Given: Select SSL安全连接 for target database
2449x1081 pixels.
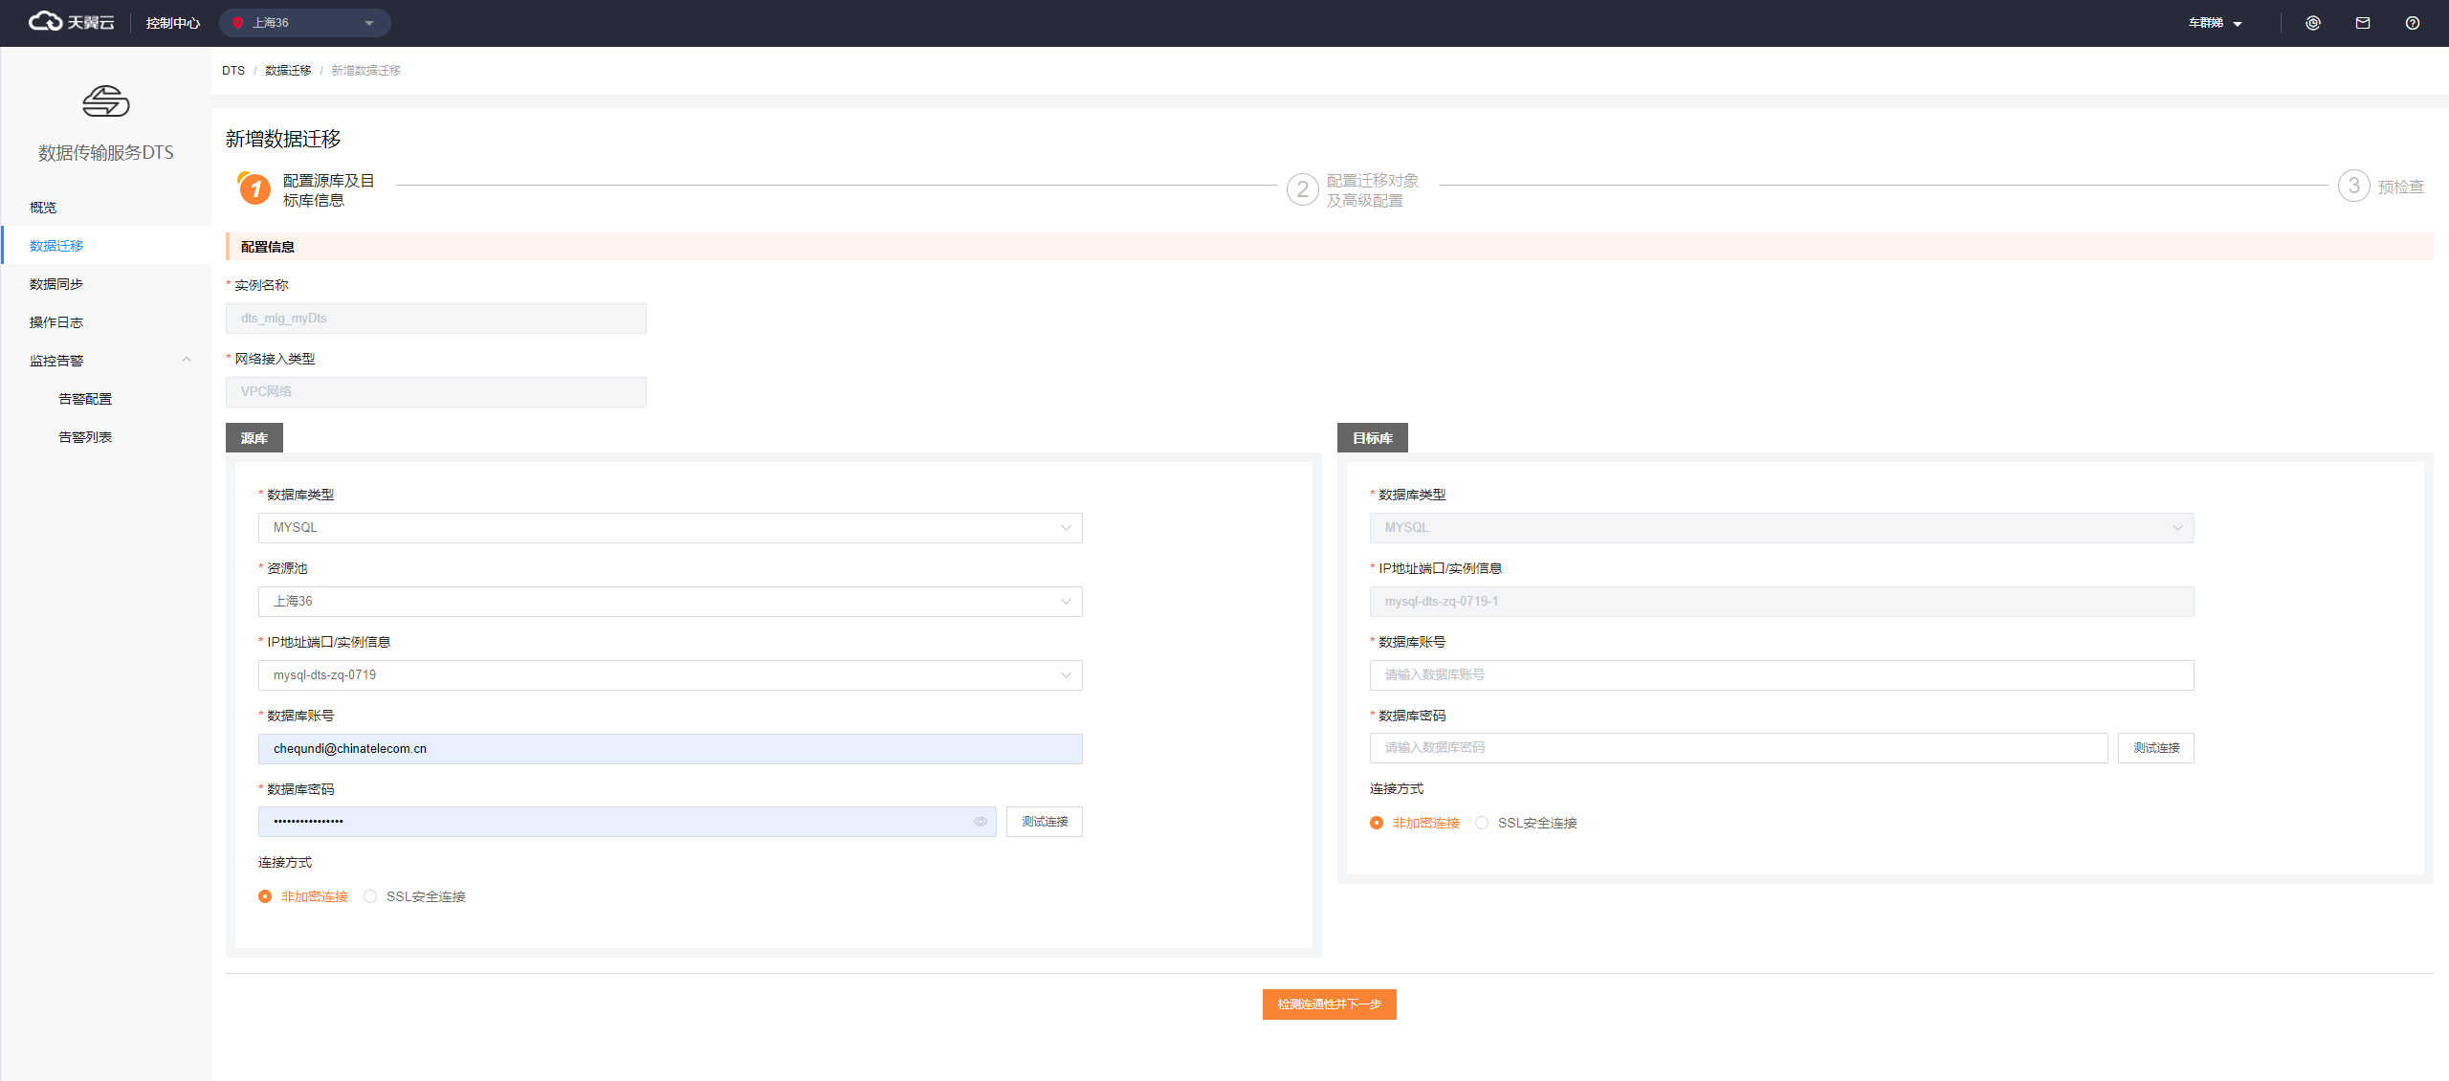Looking at the screenshot, I should point(1482,823).
